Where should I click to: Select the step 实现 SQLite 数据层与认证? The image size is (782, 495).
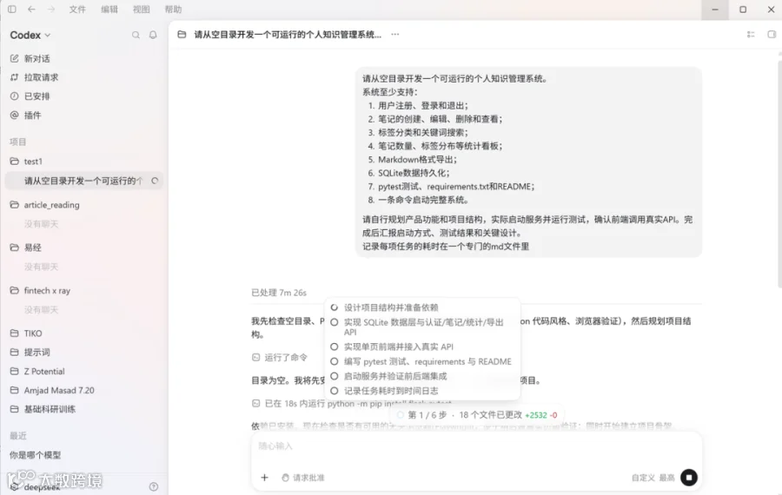[422, 327]
